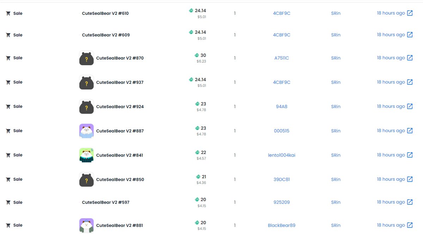Screen dimensions: 423x234
Task: Open external link icon for #887 sale
Action: [410, 131]
